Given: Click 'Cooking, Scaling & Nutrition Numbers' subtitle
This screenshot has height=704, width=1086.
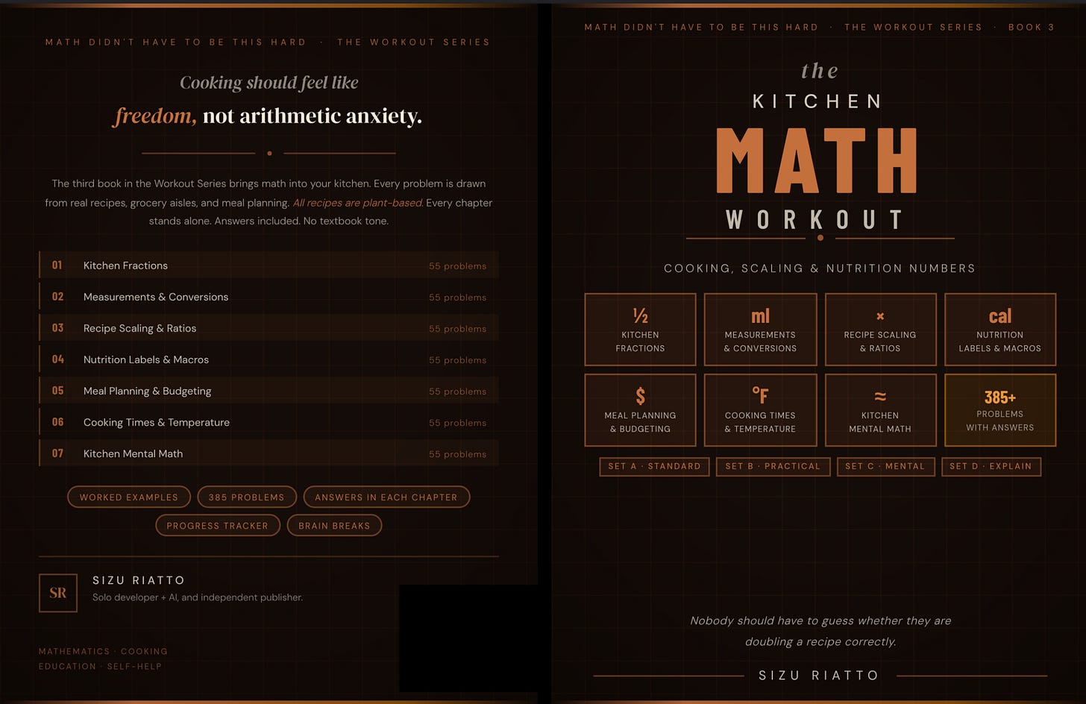Looking at the screenshot, I should pos(820,268).
